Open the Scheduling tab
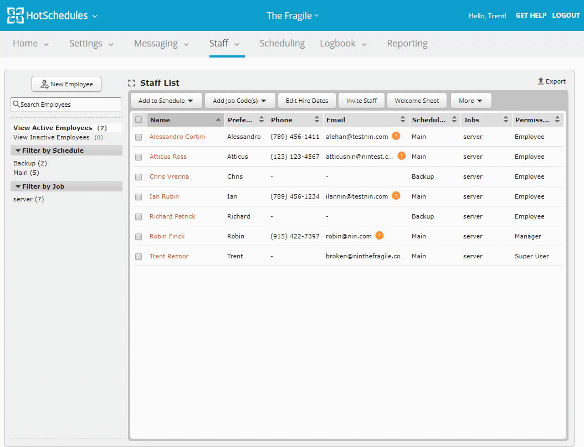This screenshot has width=584, height=447. click(282, 44)
